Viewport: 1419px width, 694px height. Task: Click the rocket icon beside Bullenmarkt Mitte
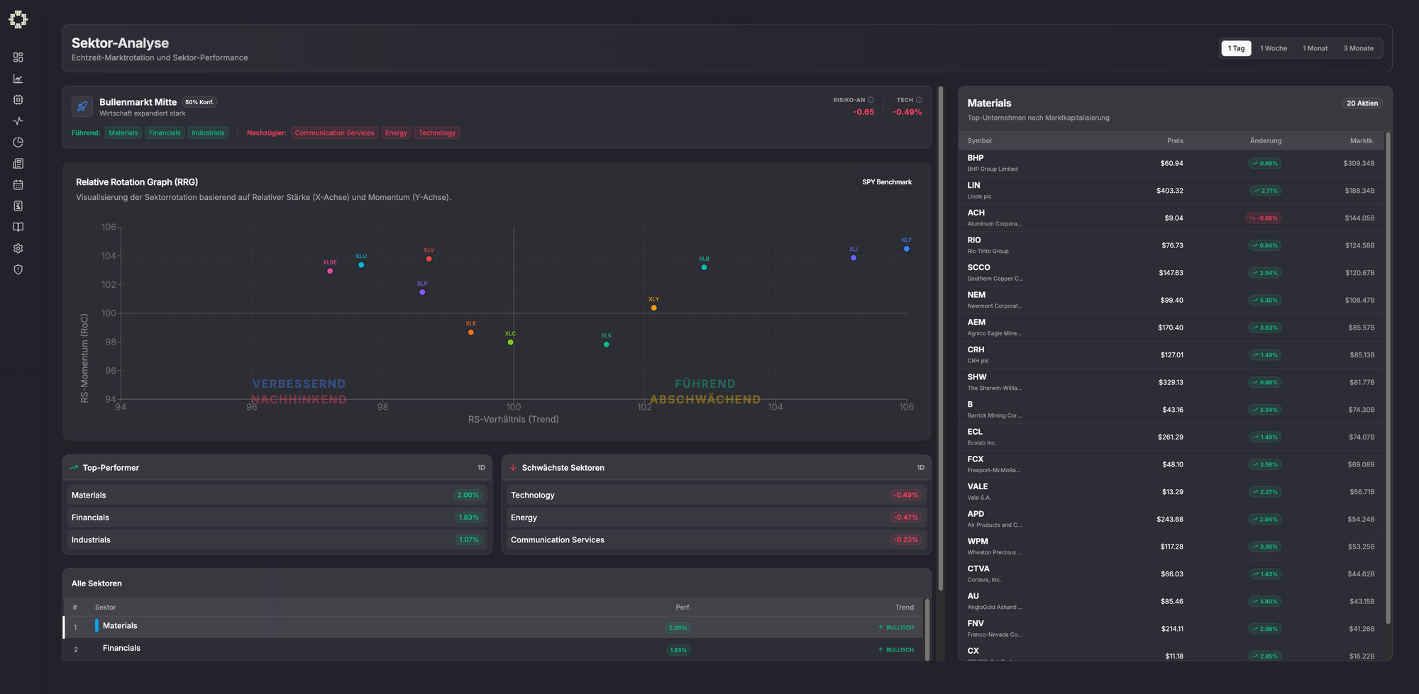[x=82, y=106]
